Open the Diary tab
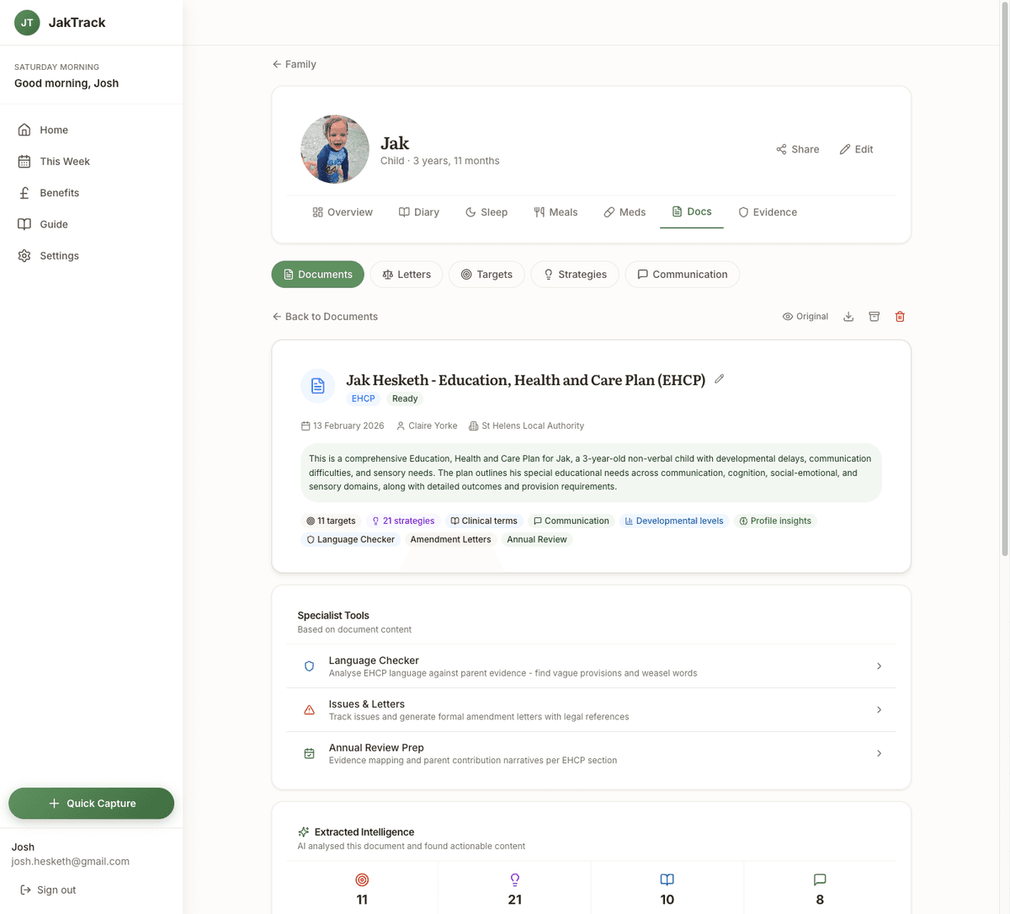 click(x=418, y=212)
